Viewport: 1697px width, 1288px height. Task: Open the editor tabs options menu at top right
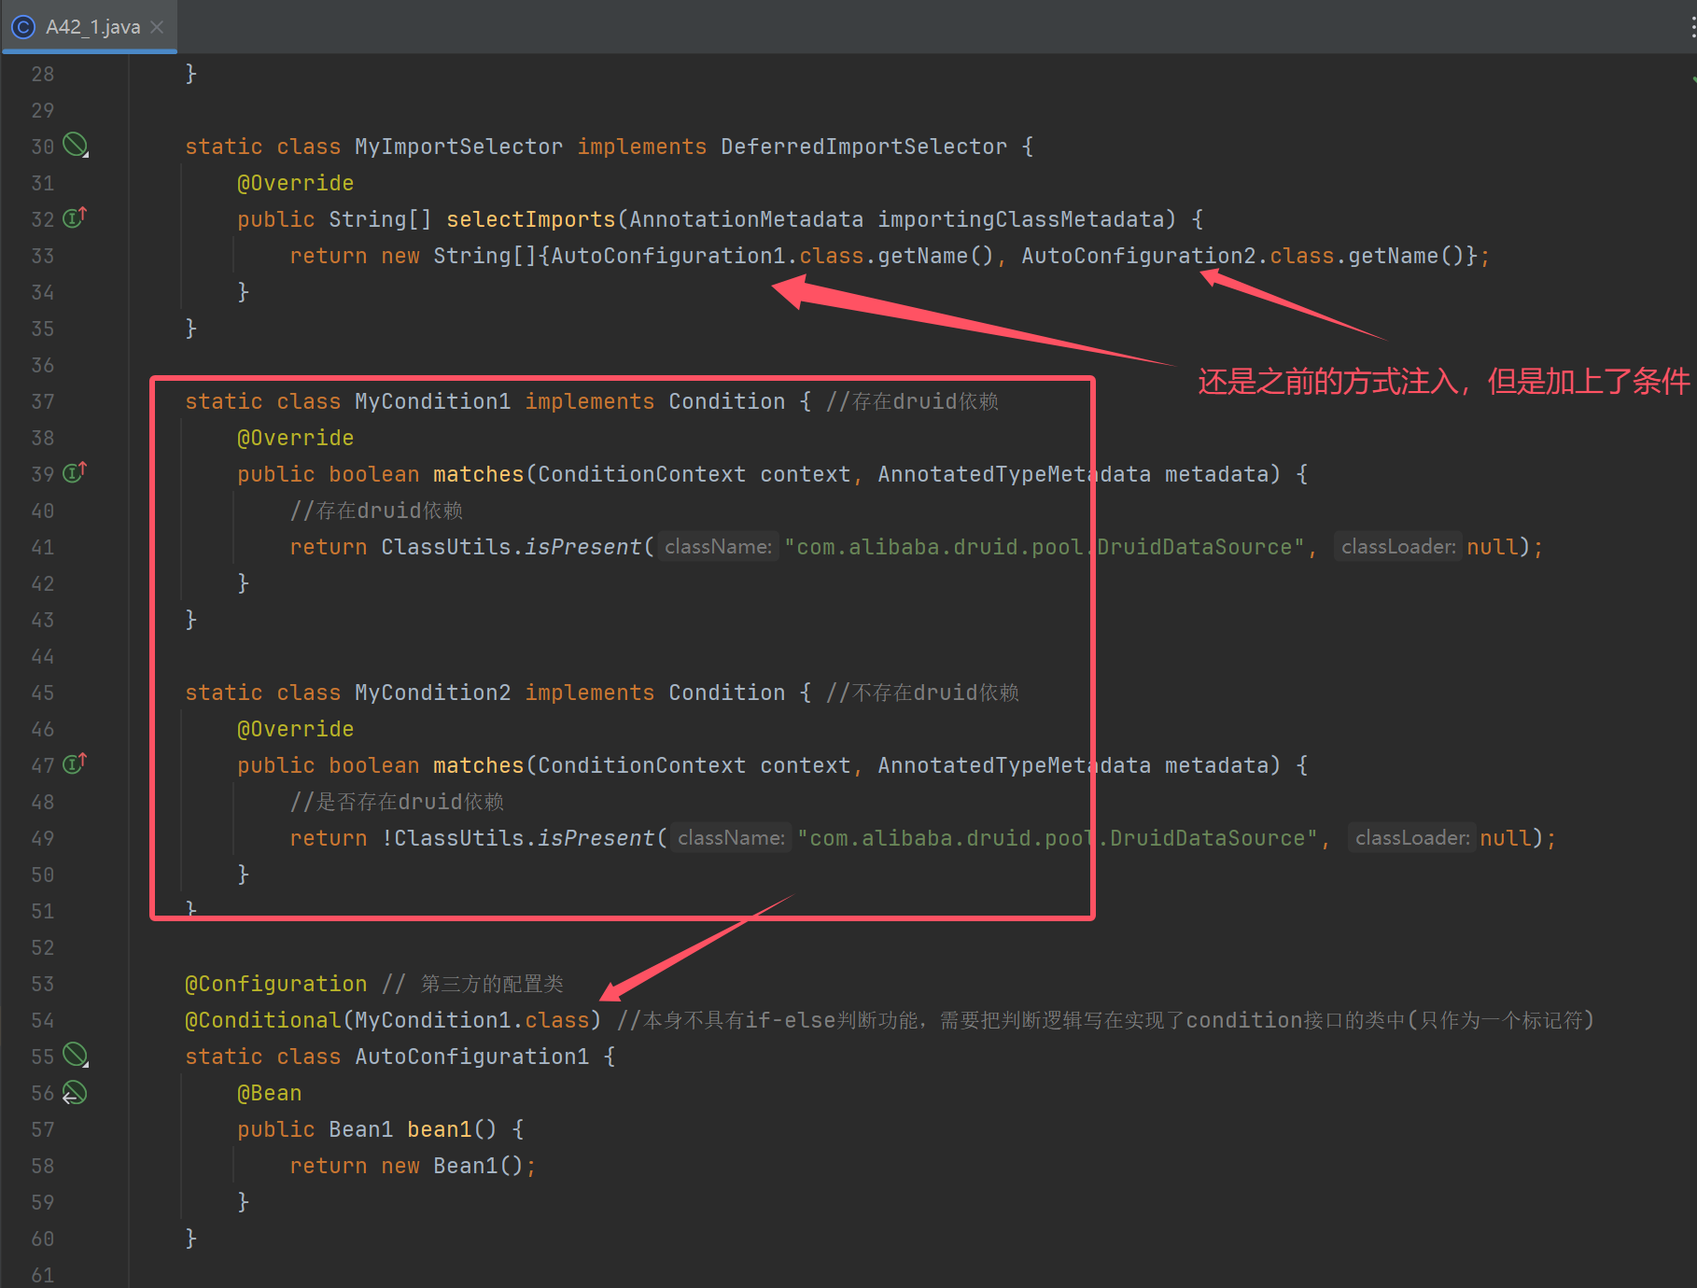(1691, 27)
